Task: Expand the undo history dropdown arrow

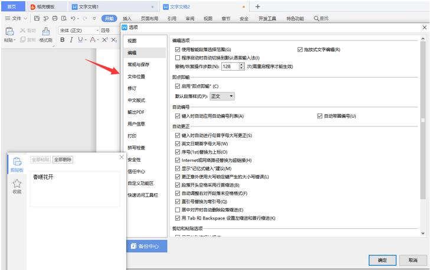Action: pos(78,18)
